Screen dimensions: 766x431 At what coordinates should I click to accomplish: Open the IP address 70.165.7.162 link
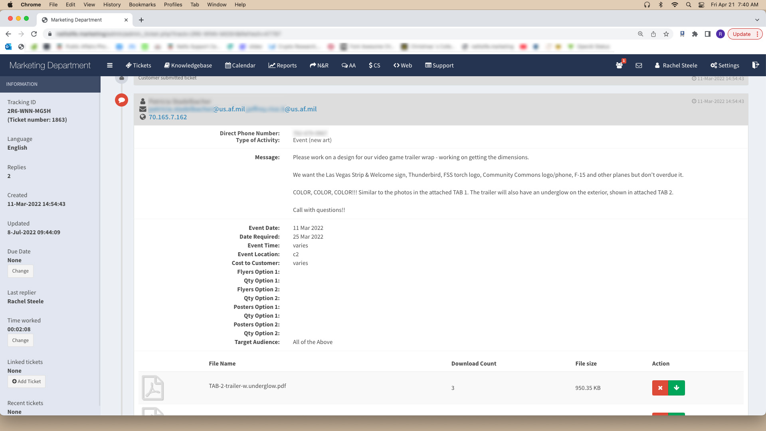pos(168,117)
